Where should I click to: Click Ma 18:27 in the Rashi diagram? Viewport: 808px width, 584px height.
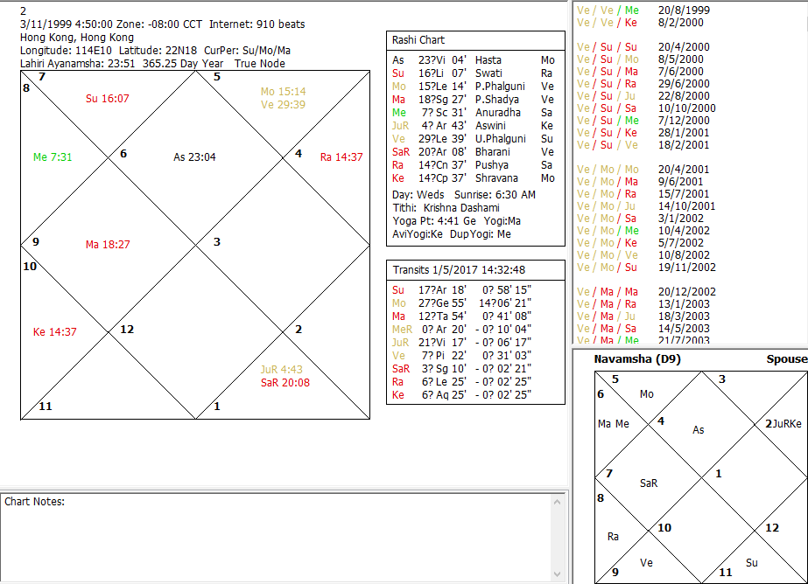coord(107,245)
